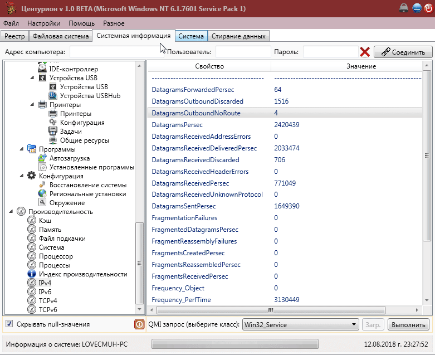
Task: Click the Автозагрузка startup icon
Action: point(42,158)
